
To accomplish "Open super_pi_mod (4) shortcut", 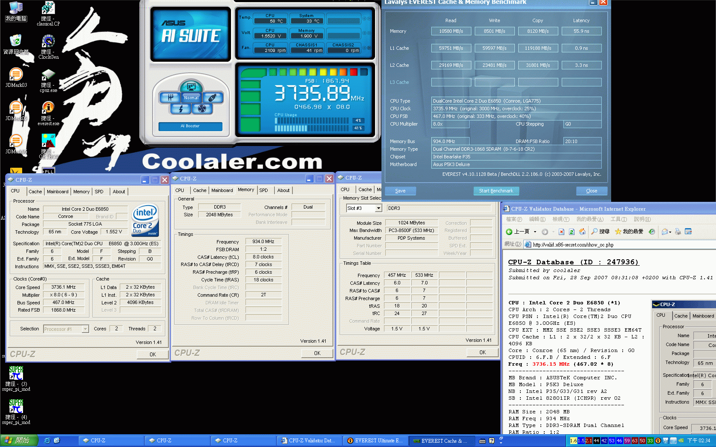I will 16,412.
